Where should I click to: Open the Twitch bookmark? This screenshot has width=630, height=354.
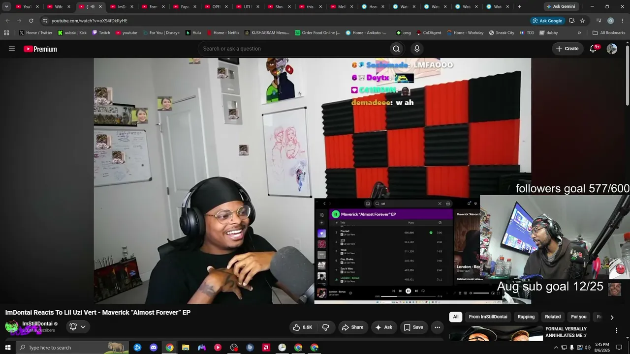coord(101,33)
